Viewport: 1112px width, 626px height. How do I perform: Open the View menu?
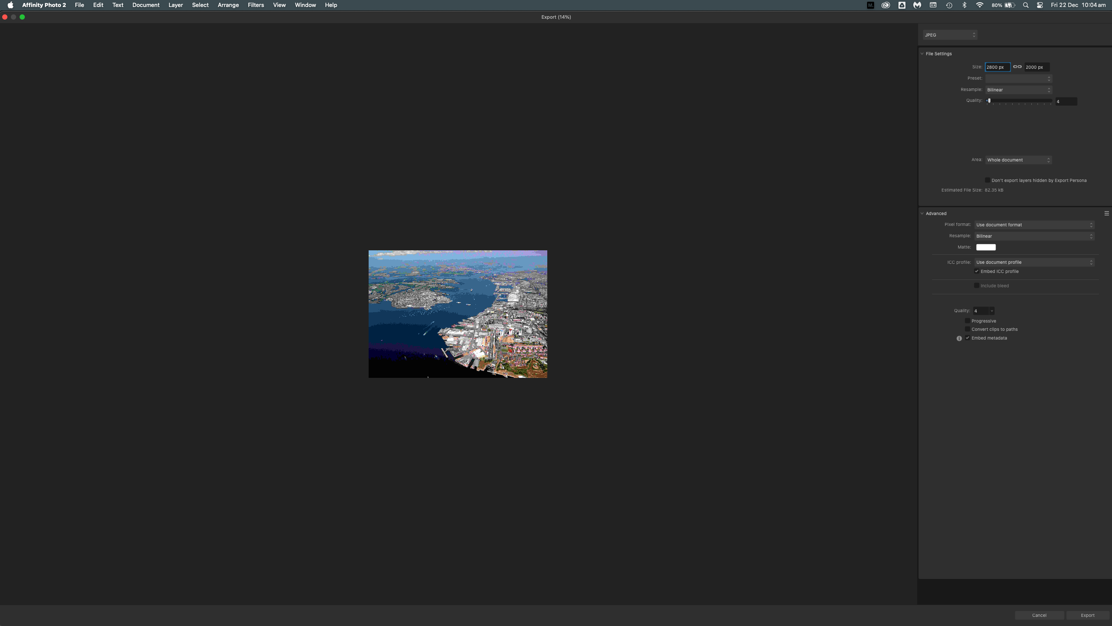pos(279,5)
